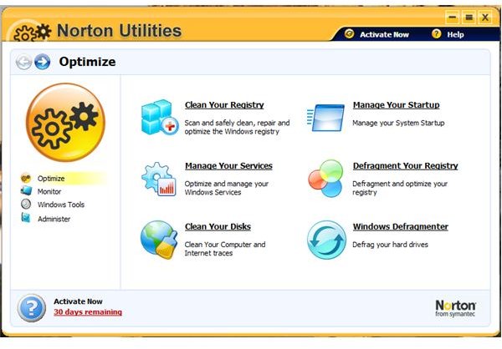Click the Help question mark icon in header
Viewport: 502px width, 349px height.
click(437, 33)
